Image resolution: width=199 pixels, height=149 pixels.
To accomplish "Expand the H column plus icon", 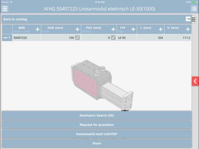I will coord(188,29).
